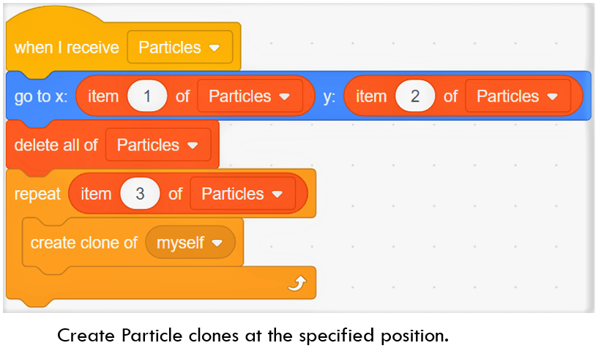Click the item index field showing 2
The width and height of the screenshot is (596, 351).
[415, 97]
